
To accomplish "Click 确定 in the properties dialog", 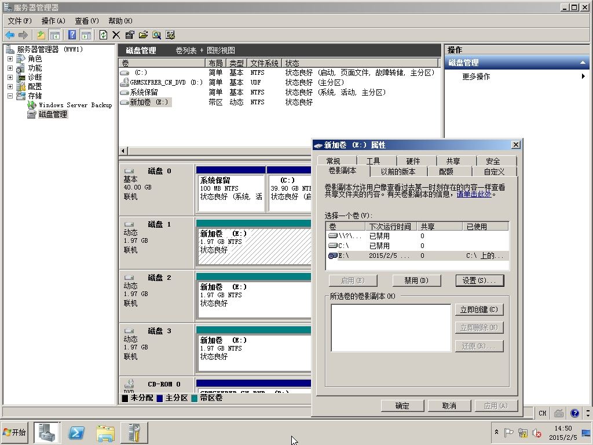I will 402,406.
